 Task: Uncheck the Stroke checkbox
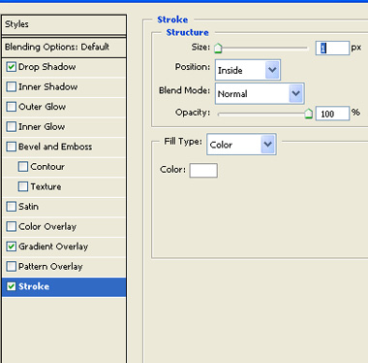pos(12,286)
